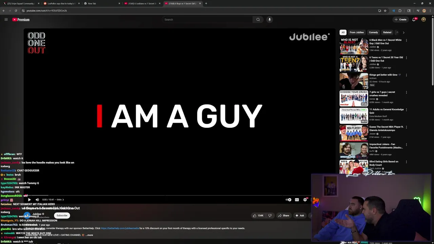Open 'Guess The Secret NBA Player' title
434x244 pixels.
tap(387, 128)
